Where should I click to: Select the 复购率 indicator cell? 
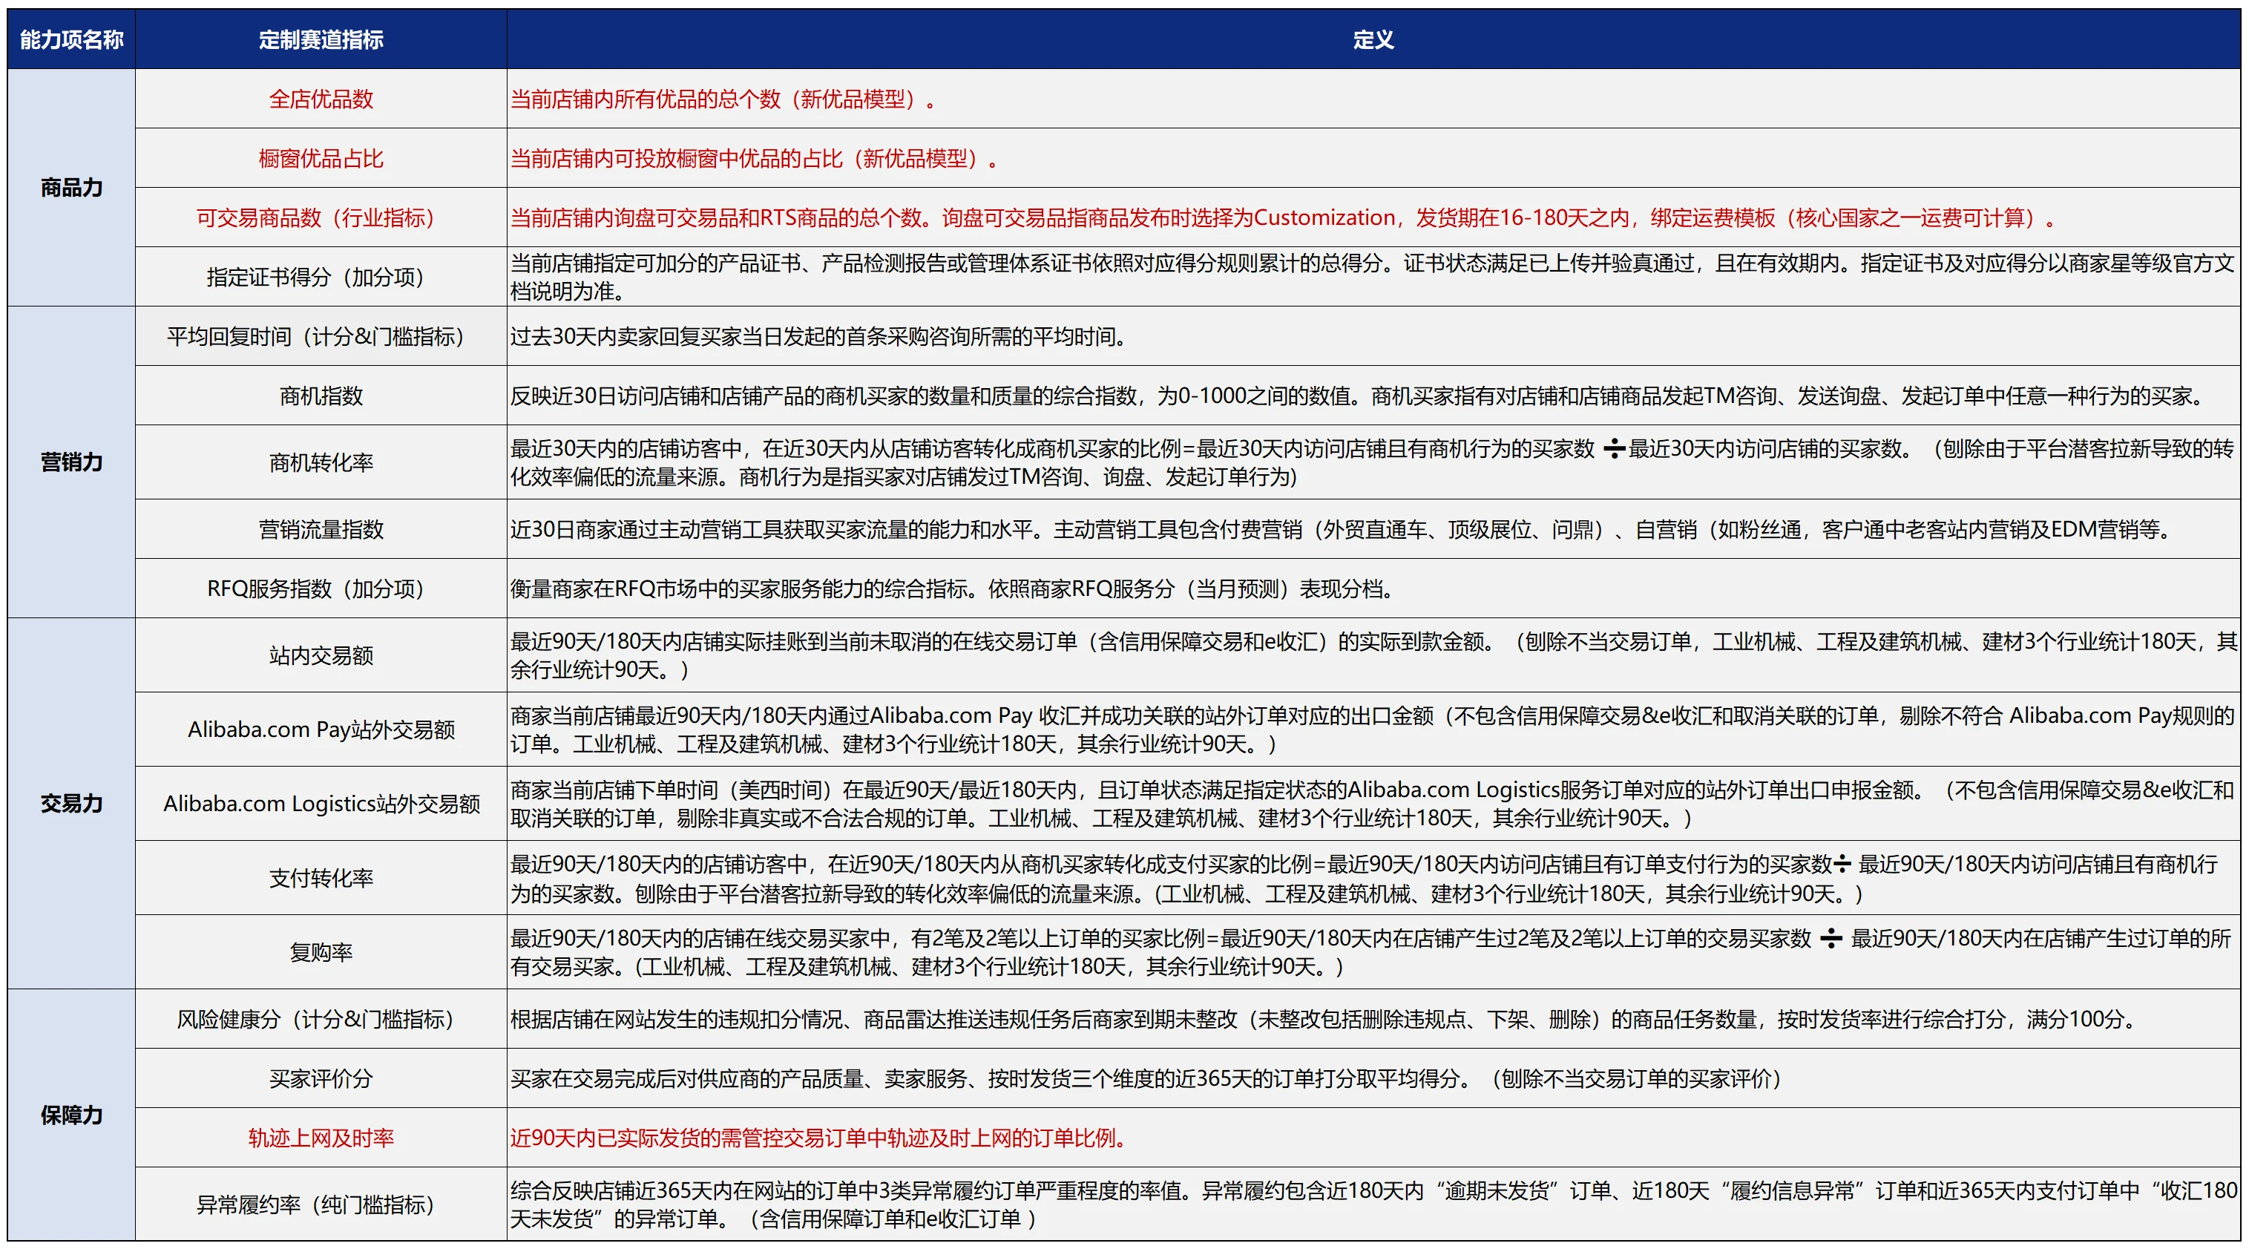click(x=321, y=952)
